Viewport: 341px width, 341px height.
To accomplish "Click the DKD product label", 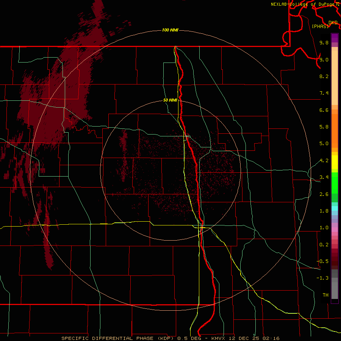I will point(333,23).
